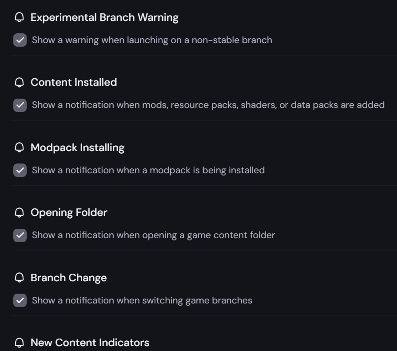Image resolution: width=397 pixels, height=351 pixels.
Task: Select the Experimental Branch Warning heading
Action: tap(104, 17)
